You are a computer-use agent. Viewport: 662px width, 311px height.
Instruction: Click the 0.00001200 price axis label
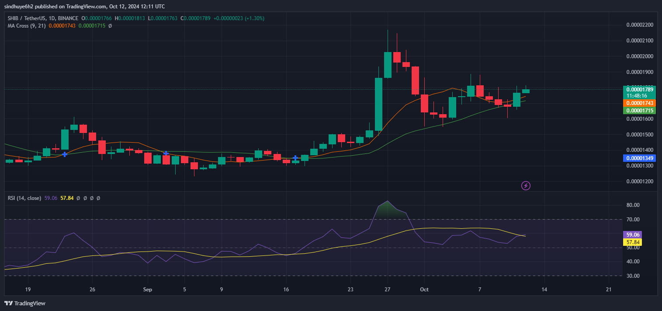[640, 182]
